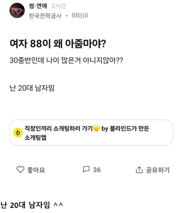Click the 난 20대 남자임 line in the post body
The width and height of the screenshot is (181, 213).
tap(32, 88)
